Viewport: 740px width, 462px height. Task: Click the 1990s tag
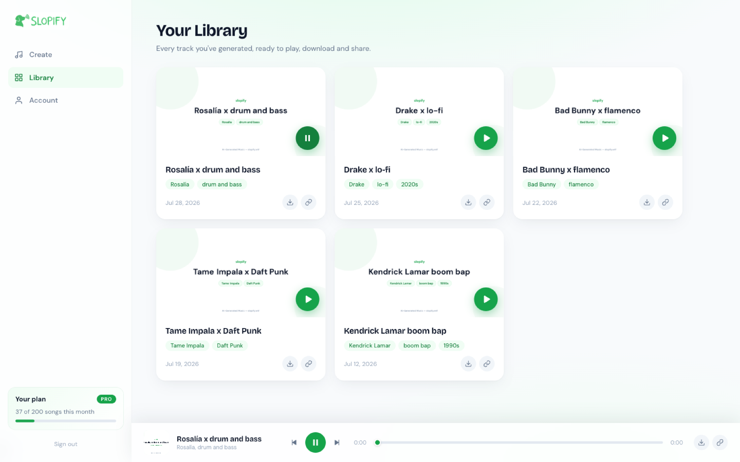[451, 346]
